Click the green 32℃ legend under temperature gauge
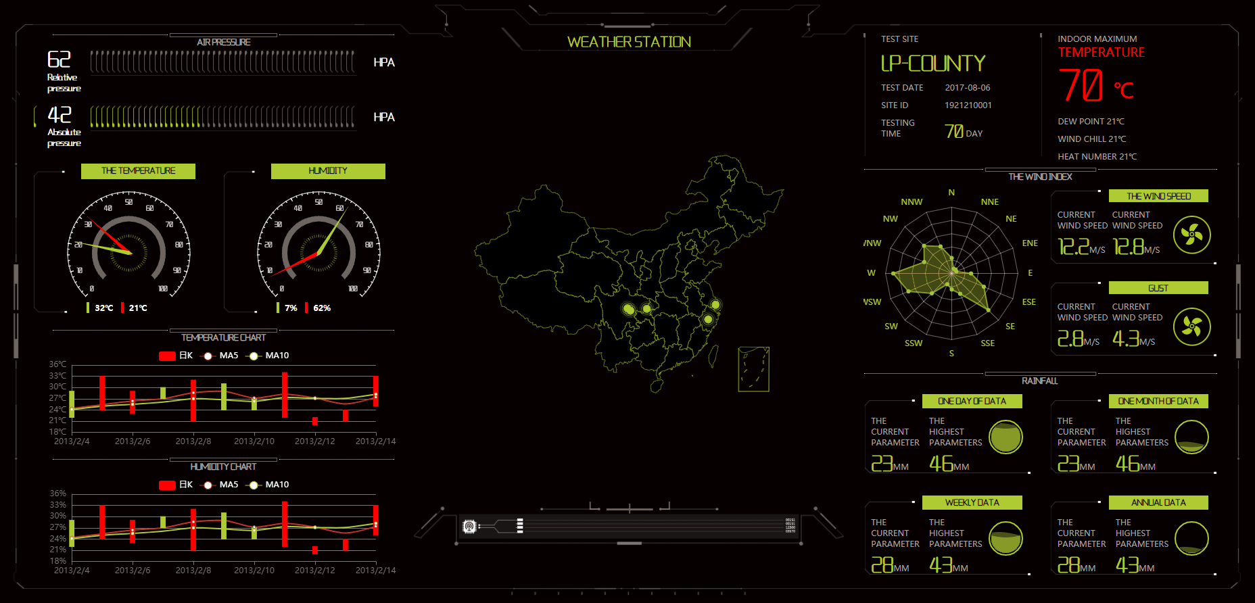Screen dimensions: 1255x603 [x=100, y=308]
